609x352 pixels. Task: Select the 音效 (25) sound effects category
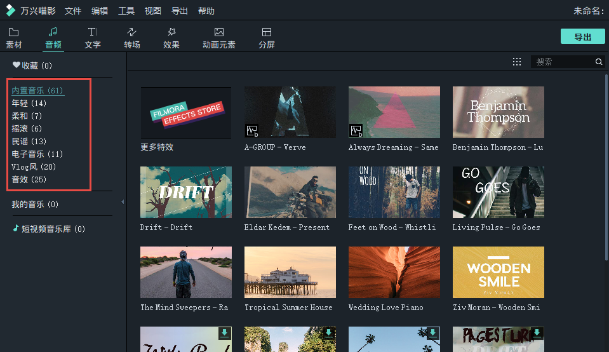pos(29,179)
